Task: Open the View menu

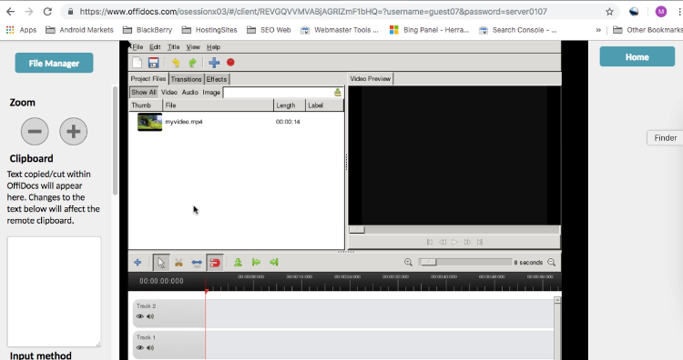Action: click(193, 47)
